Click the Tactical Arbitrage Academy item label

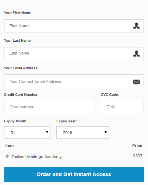(x=36, y=157)
